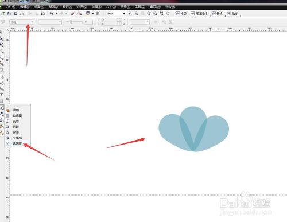The width and height of the screenshot is (287, 222).
Task: Click the Zoom in magnifier icon
Action: [x=130, y=14]
